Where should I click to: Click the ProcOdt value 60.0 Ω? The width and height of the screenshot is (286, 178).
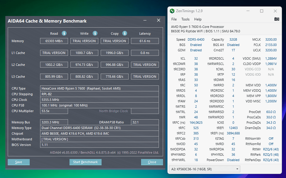[x=271, y=112]
